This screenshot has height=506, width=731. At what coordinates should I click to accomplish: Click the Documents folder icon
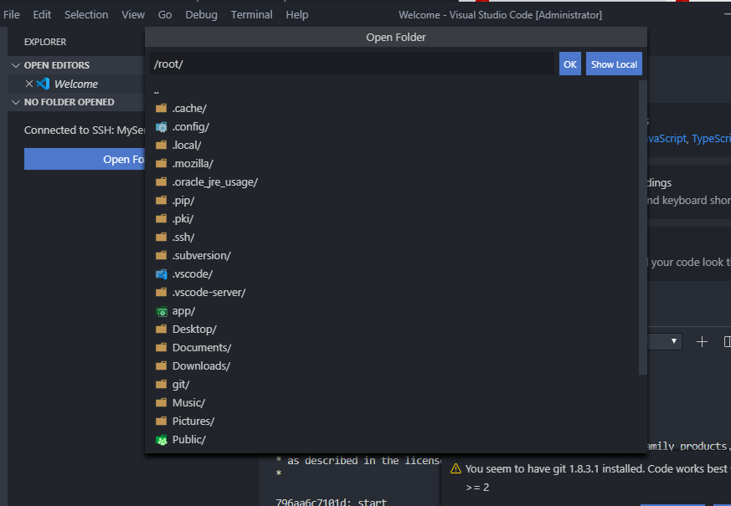point(162,348)
